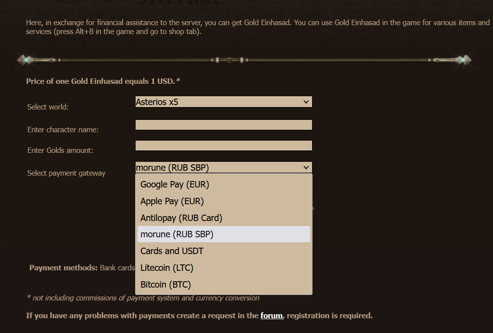Collapse the payment gateway dropdown showing morune
The width and height of the screenshot is (493, 333).
[x=223, y=167]
